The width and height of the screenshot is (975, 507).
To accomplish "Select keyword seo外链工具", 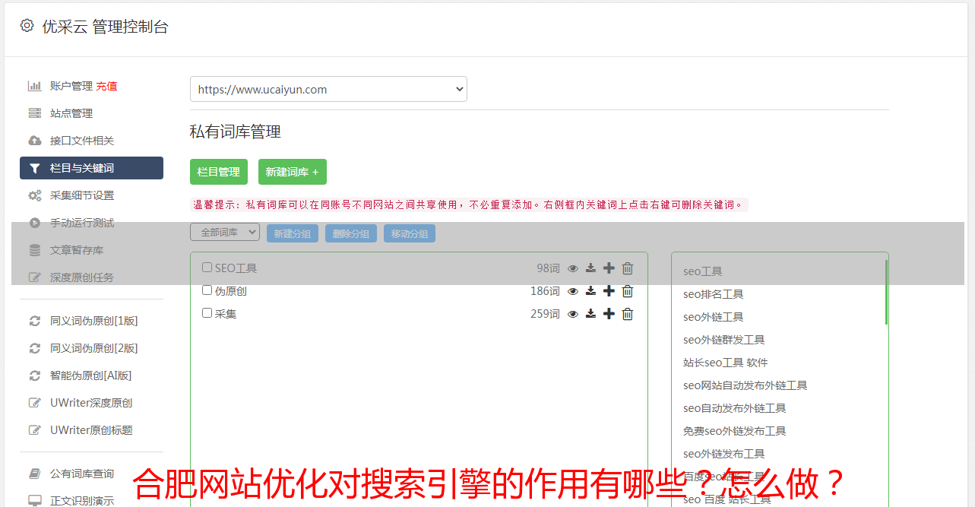I will pos(713,317).
